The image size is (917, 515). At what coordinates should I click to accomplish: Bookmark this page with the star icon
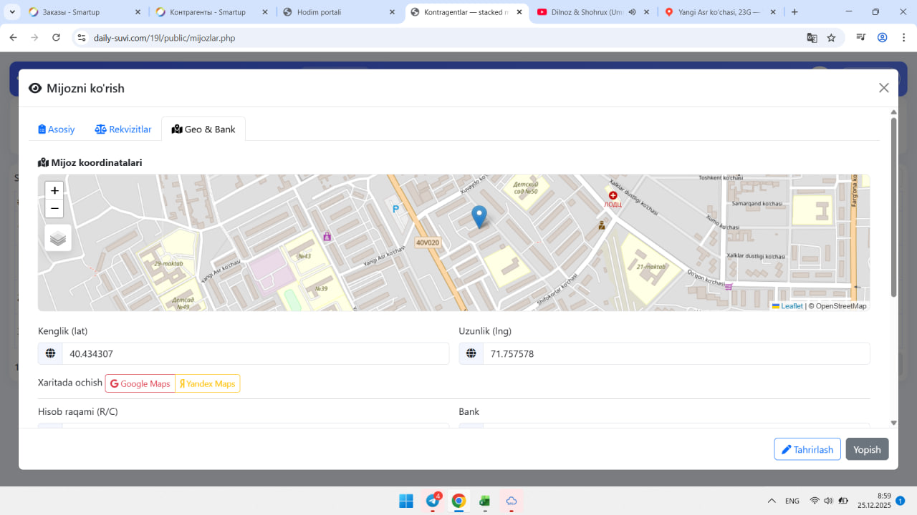[x=831, y=38]
